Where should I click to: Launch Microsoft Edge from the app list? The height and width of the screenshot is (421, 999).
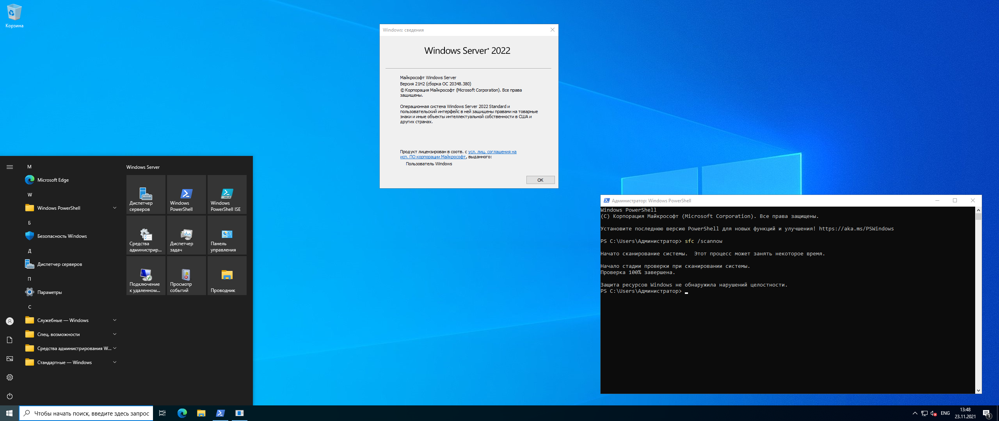pyautogui.click(x=71, y=180)
